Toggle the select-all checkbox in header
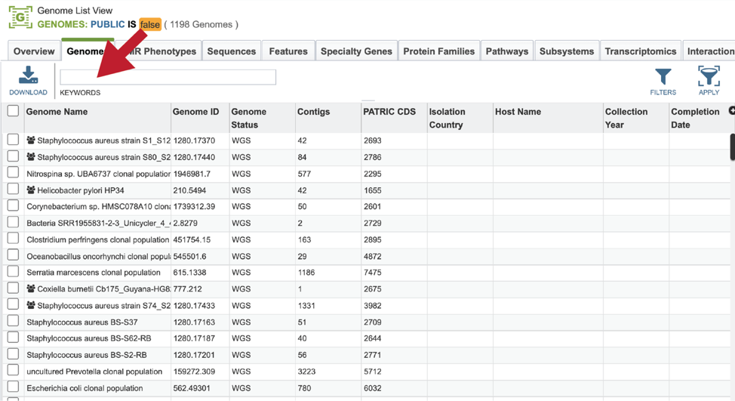 13,111
